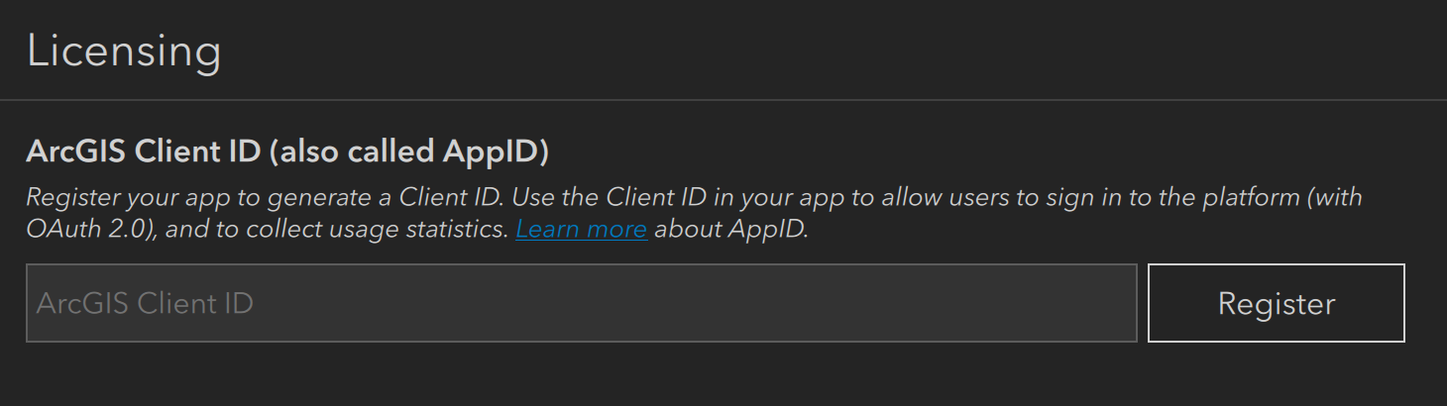Click the divider line below Licensing
This screenshot has width=1447, height=406.
pos(723,100)
